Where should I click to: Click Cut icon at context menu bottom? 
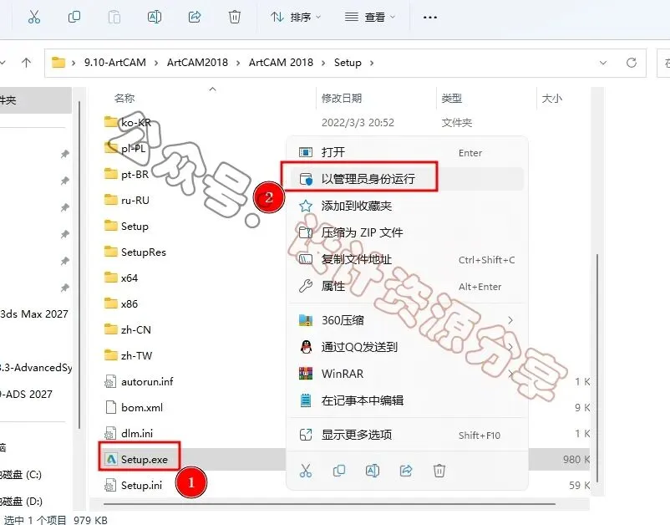(x=306, y=471)
